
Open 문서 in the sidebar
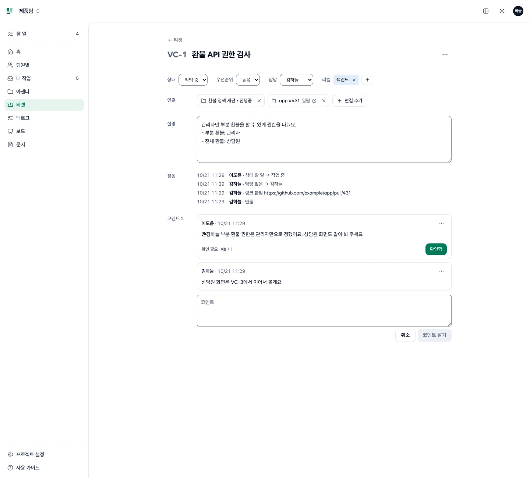[x=44, y=145]
